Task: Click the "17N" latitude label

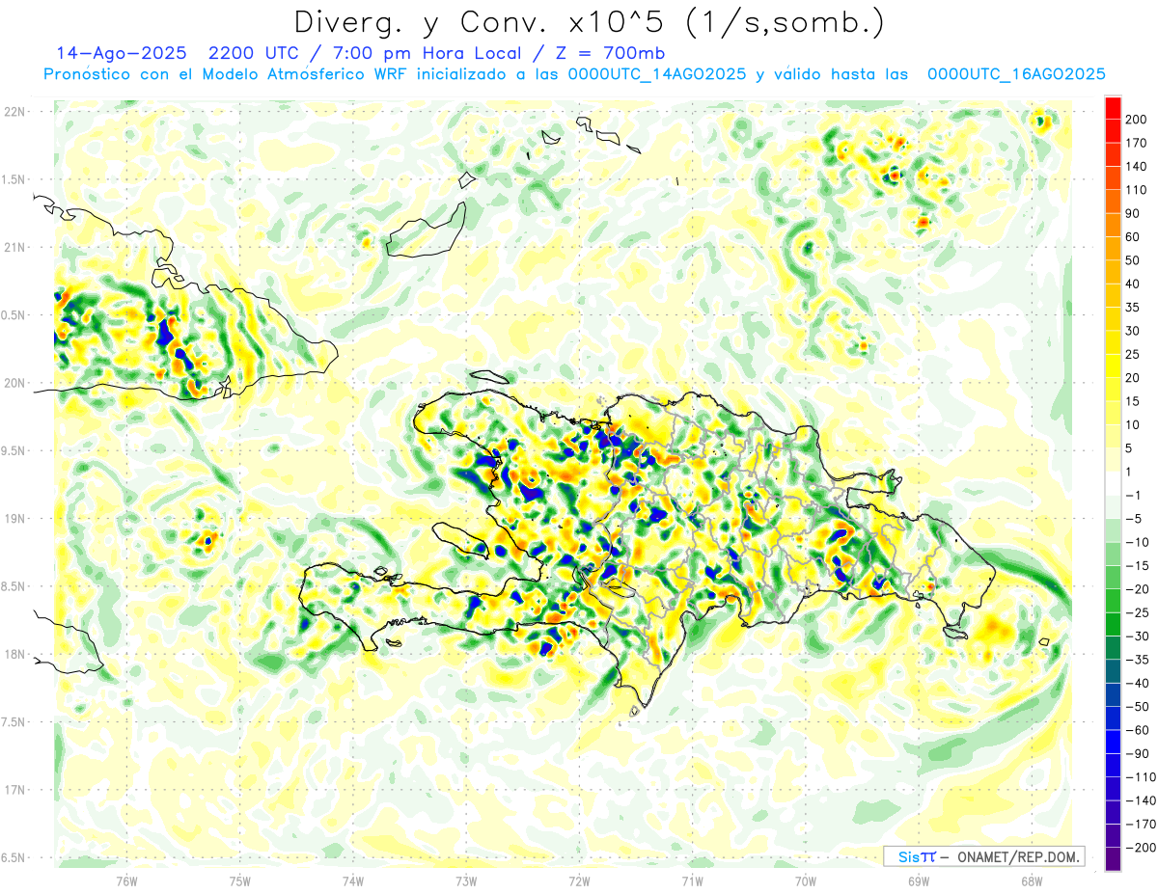Action: [x=14, y=789]
